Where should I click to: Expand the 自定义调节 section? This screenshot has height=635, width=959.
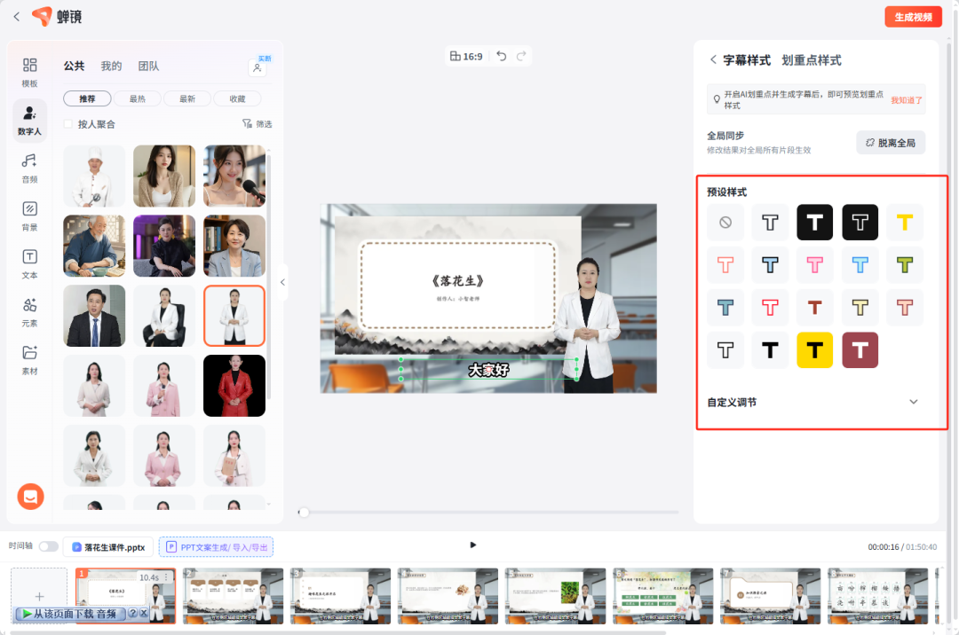tap(914, 402)
